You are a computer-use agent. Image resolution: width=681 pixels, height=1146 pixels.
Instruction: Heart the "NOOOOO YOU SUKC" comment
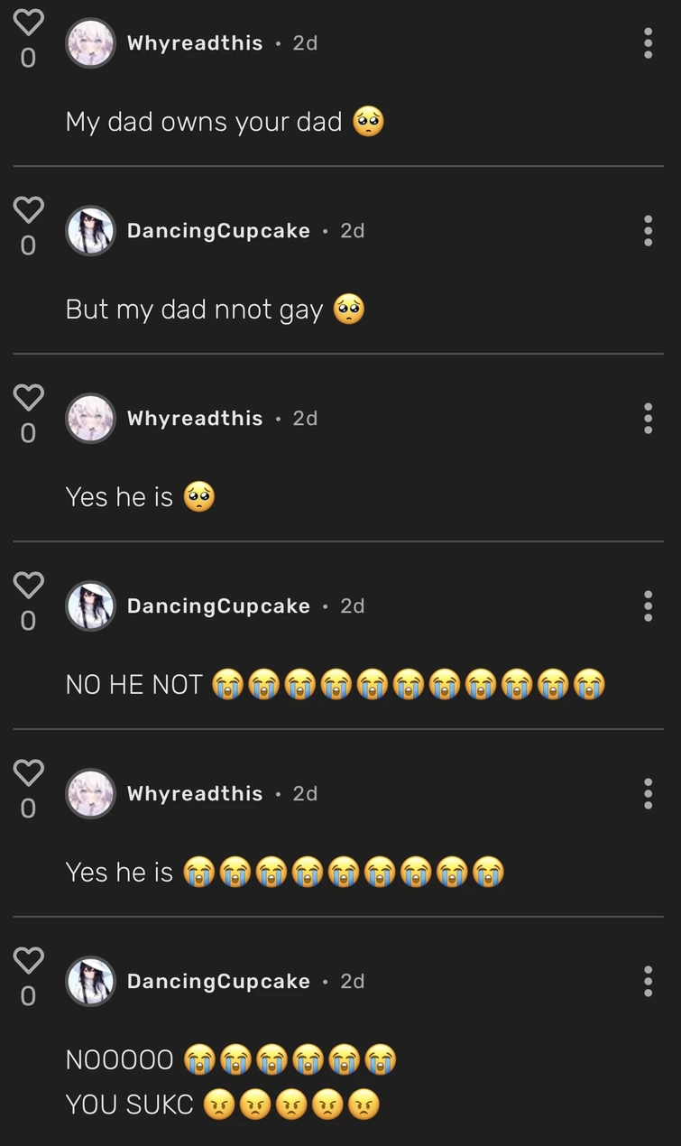coord(29,960)
